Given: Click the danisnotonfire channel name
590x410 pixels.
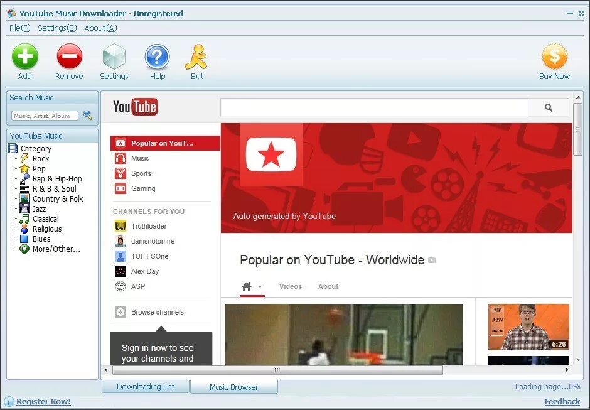Looking at the screenshot, I should (x=153, y=241).
